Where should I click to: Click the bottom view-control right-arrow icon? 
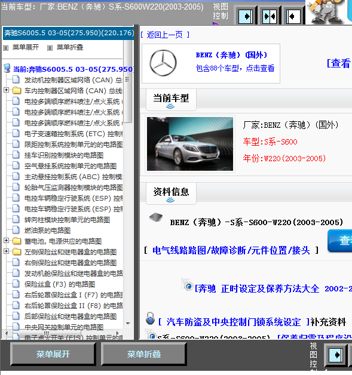[x=336, y=355]
